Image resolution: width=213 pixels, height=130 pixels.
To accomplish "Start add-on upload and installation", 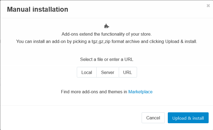I will [x=188, y=118].
